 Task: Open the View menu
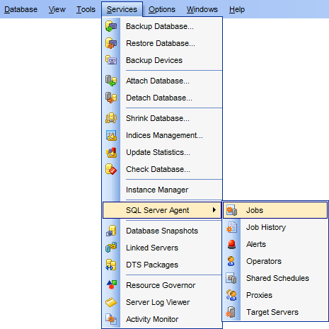click(57, 9)
